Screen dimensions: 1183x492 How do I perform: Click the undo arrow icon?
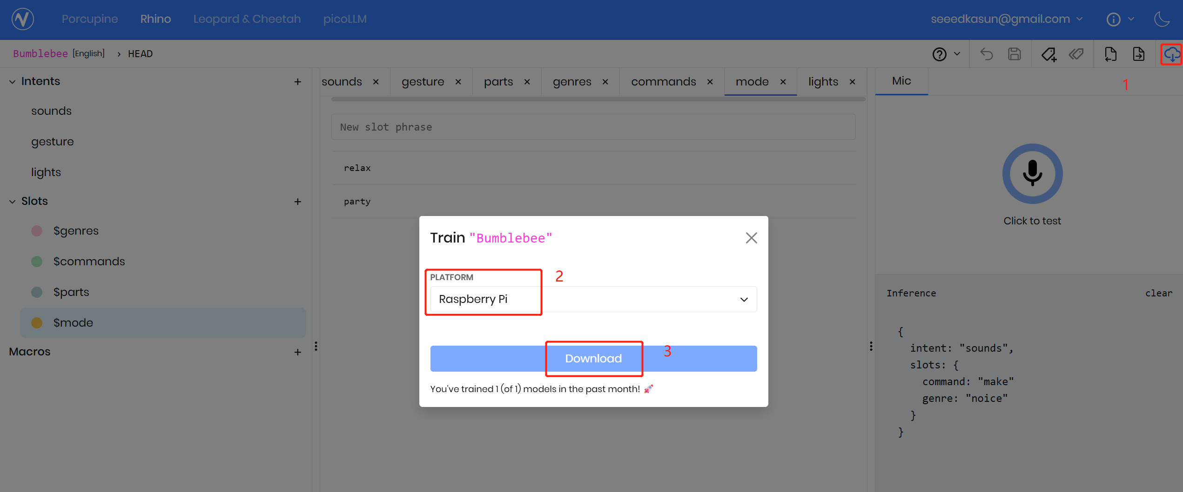[986, 54]
